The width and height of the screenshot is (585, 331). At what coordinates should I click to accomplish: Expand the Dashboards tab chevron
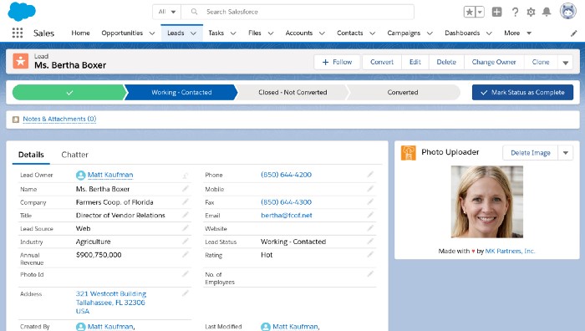point(489,33)
